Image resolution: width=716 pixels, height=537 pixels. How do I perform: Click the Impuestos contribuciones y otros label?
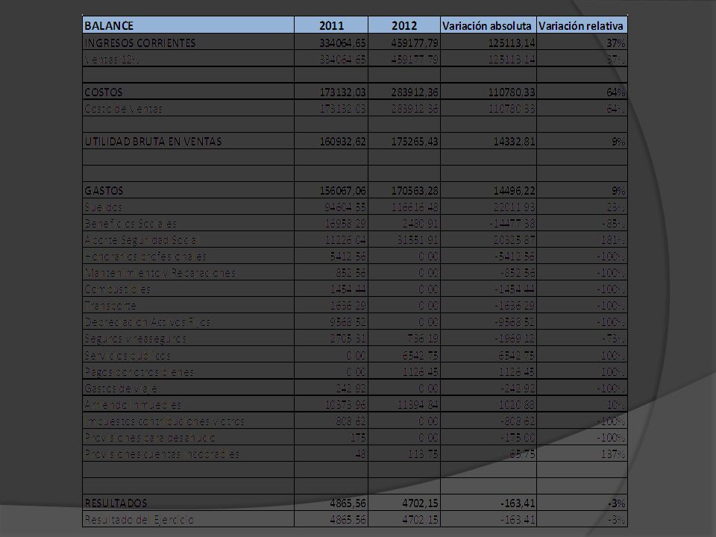[x=164, y=421]
